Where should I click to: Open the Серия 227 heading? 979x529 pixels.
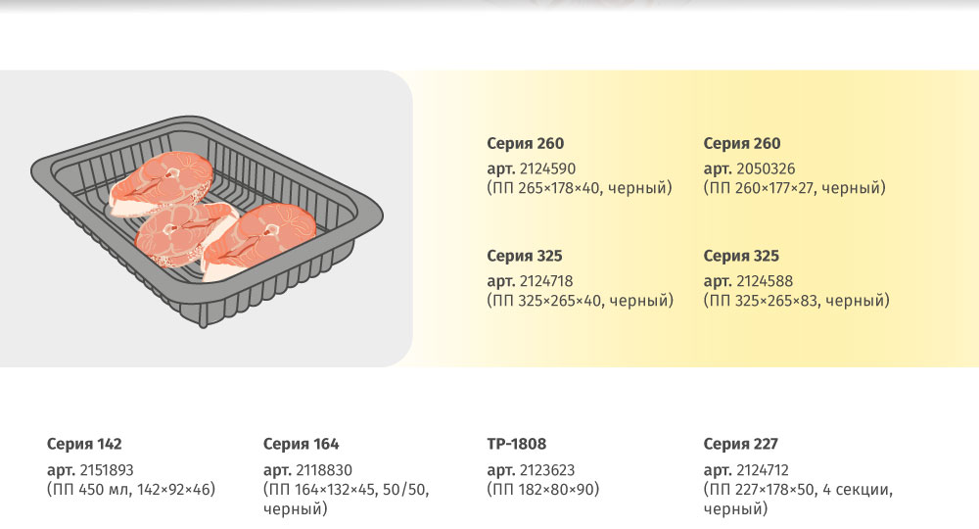740,444
